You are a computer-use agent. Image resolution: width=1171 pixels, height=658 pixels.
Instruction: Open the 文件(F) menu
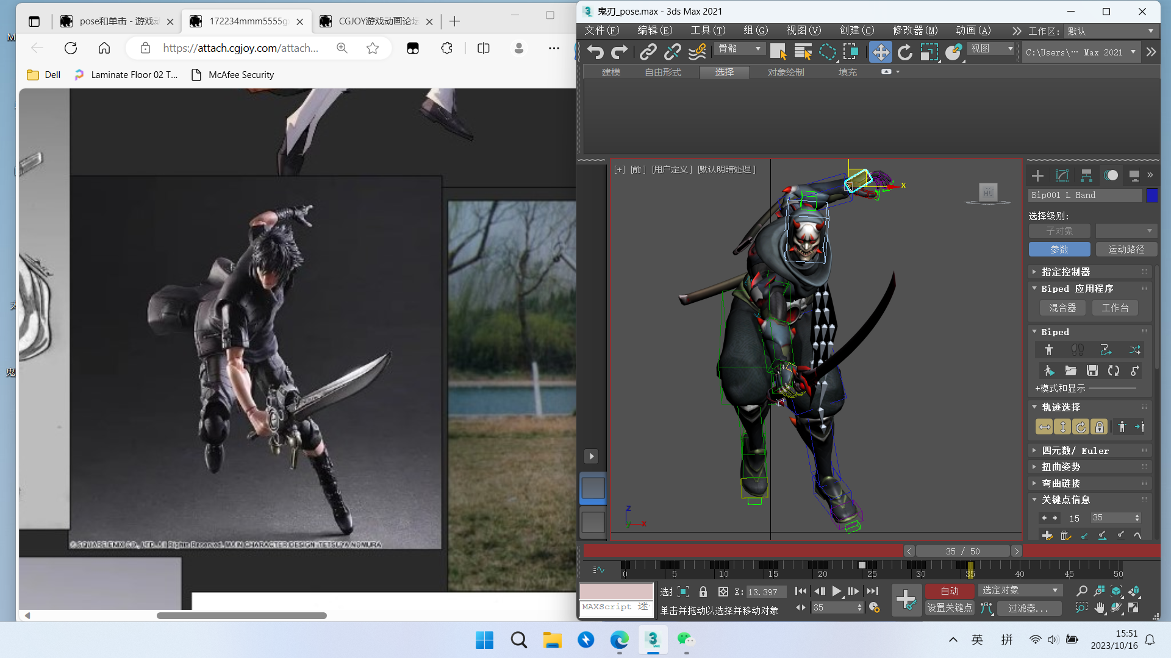[601, 30]
